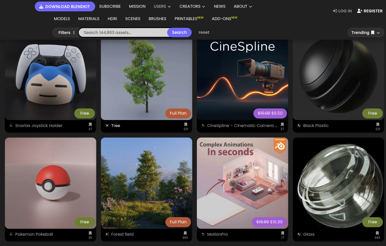The width and height of the screenshot is (386, 246).
Task: Open the CineSpline camera thumbnail
Action: 243,80
